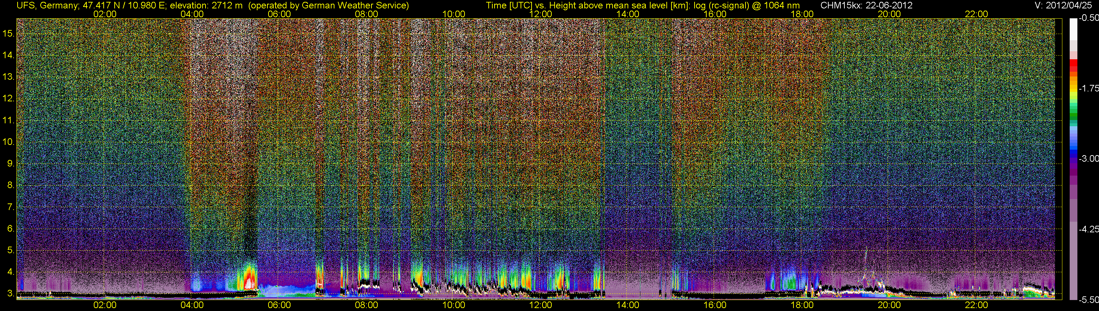Select '16:00' on the bottom time axis
Image resolution: width=1099 pixels, height=311 pixels.
tap(715, 305)
